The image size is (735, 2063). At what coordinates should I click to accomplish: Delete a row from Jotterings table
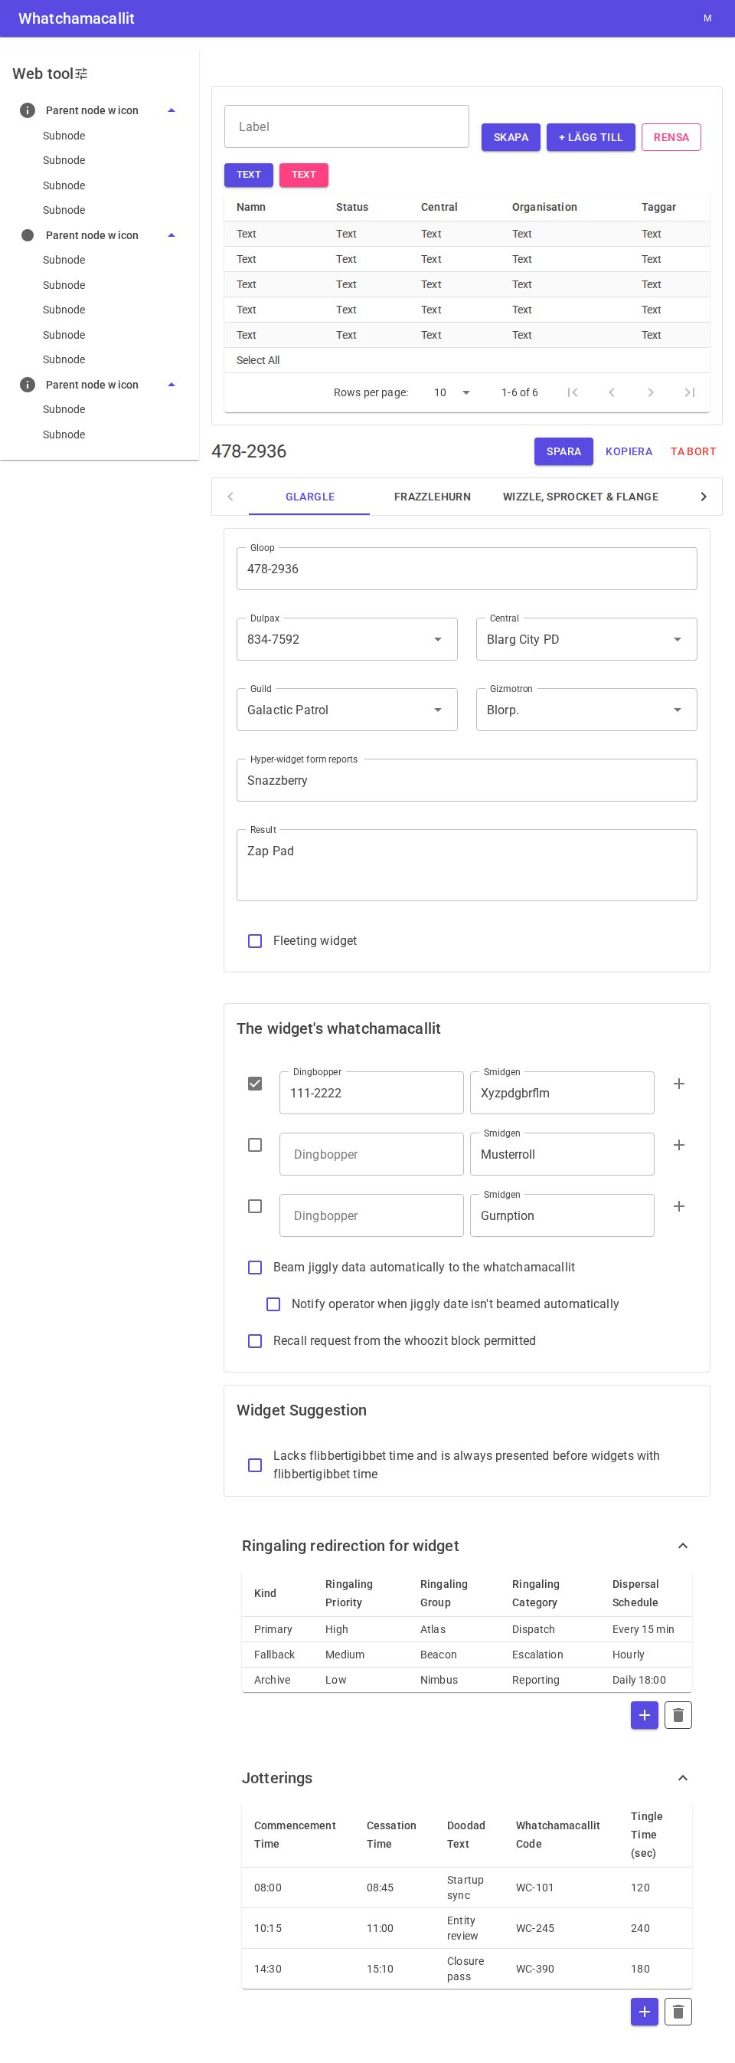pyautogui.click(x=678, y=2012)
